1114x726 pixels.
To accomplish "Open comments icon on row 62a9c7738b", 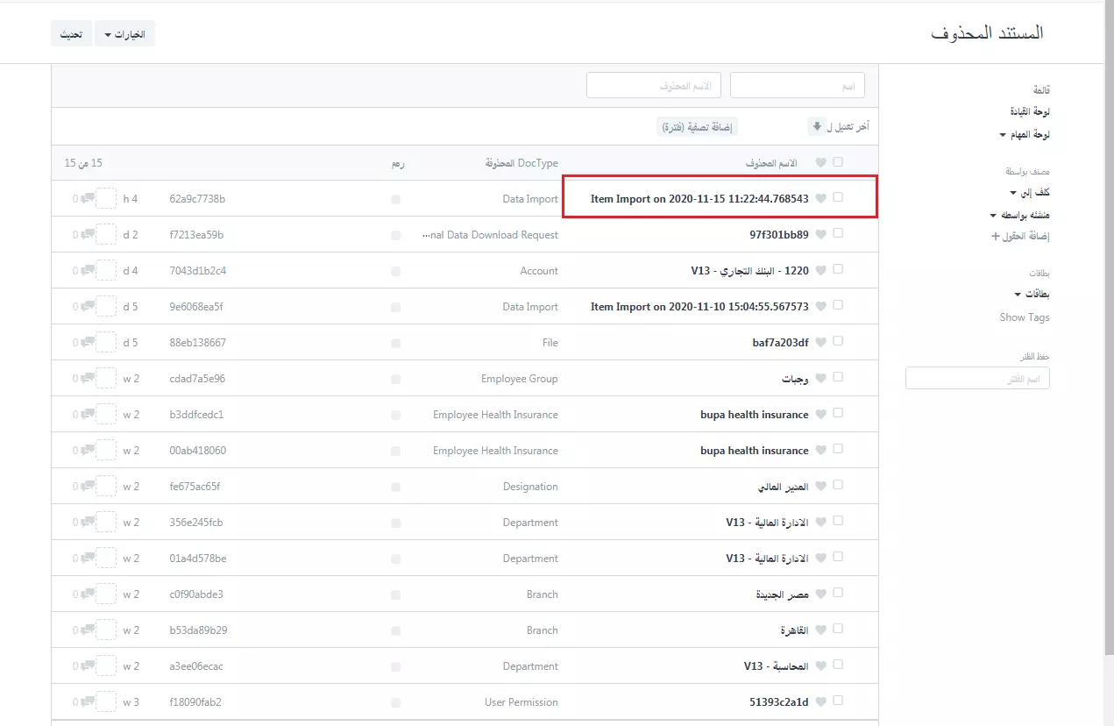I will click(x=88, y=199).
